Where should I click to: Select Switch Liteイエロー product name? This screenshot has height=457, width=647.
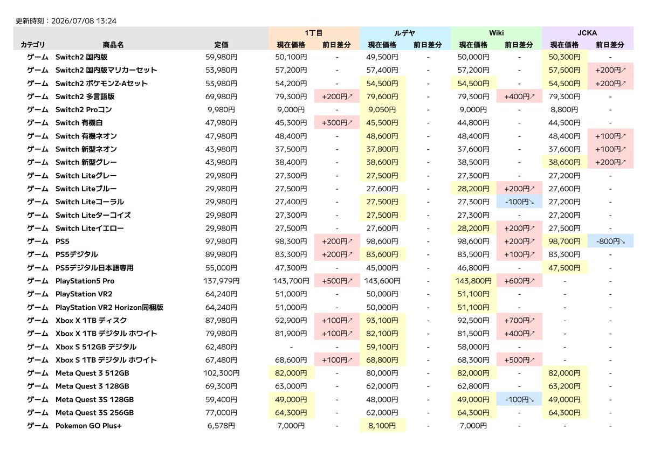tap(90, 228)
